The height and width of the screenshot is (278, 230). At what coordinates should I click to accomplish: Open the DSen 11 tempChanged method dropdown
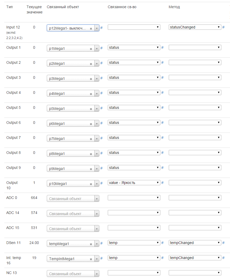195,243
